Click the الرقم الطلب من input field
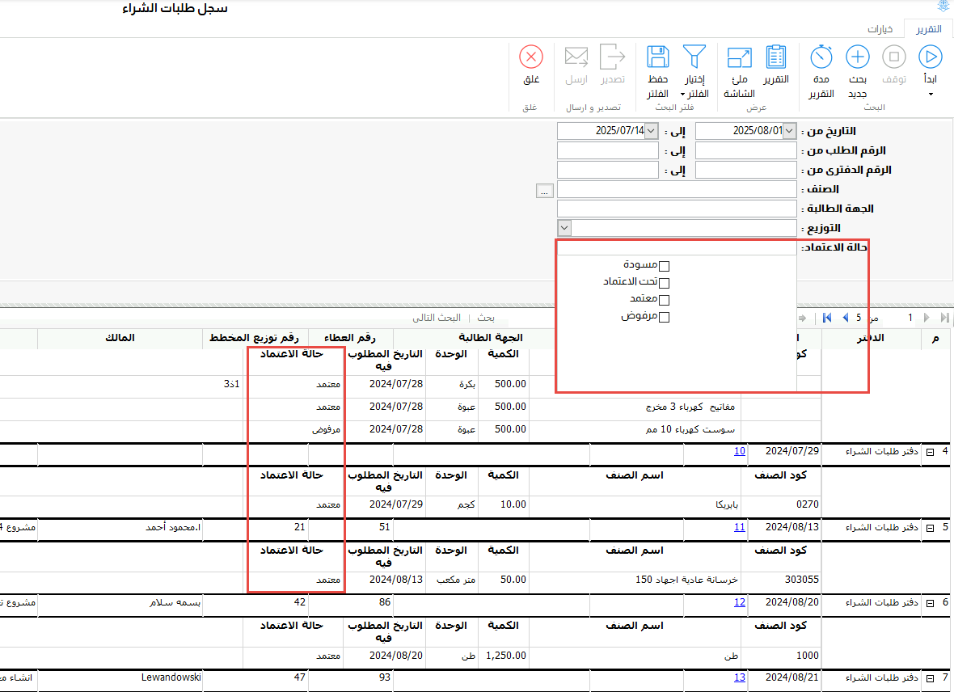 pyautogui.click(x=746, y=150)
